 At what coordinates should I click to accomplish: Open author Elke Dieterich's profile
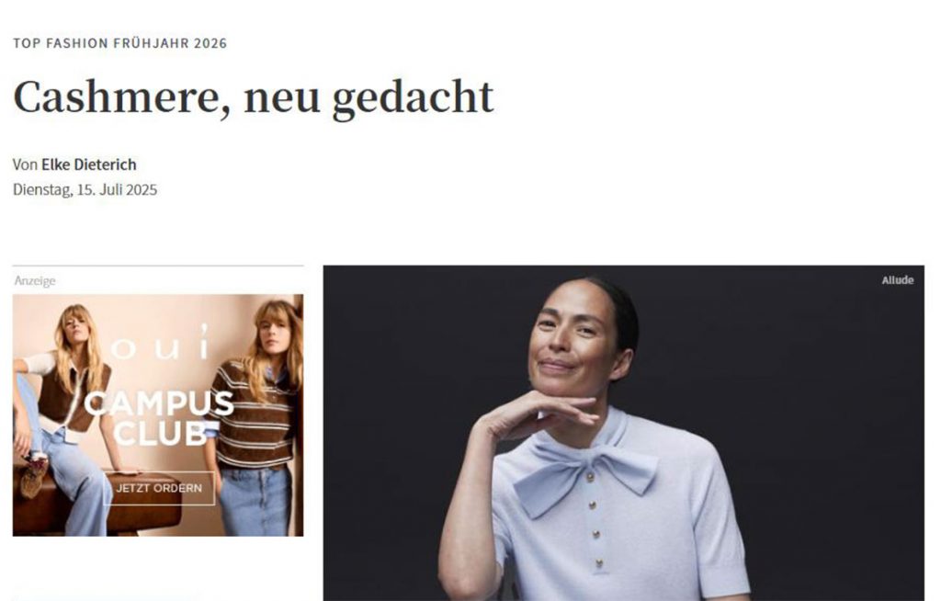[x=89, y=164]
